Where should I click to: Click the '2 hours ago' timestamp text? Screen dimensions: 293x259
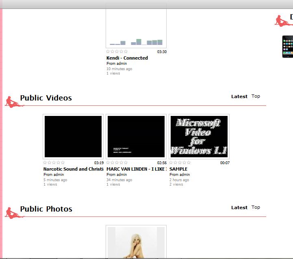tap(179, 180)
